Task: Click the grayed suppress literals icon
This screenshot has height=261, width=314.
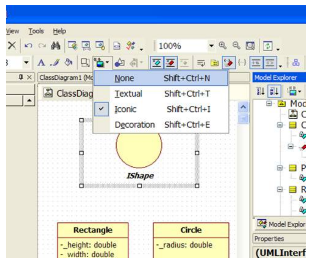Action: (184, 63)
